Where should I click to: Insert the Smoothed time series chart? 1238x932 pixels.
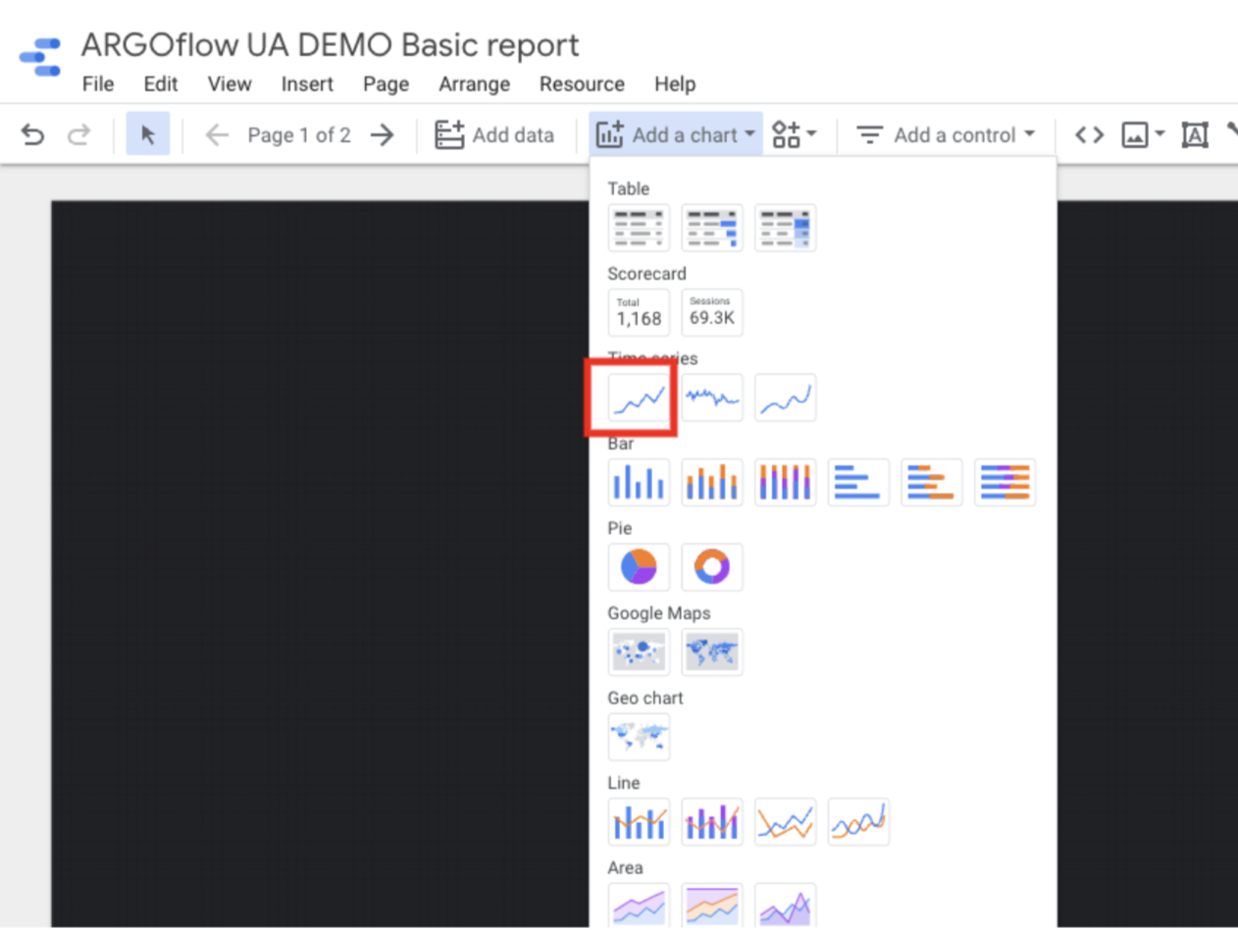tap(786, 397)
